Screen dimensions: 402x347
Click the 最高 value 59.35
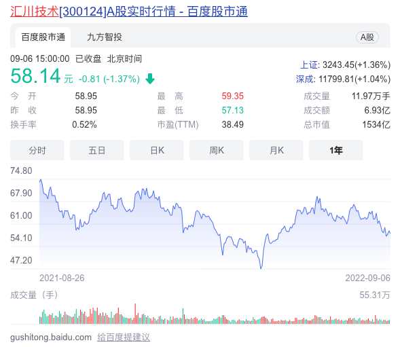click(x=232, y=96)
